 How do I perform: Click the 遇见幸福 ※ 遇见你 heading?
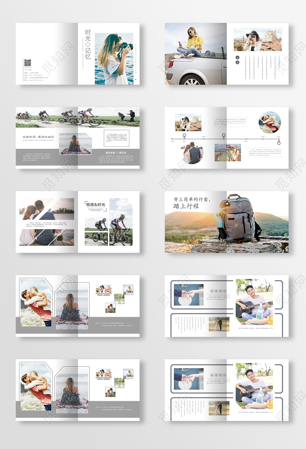pos(116,153)
